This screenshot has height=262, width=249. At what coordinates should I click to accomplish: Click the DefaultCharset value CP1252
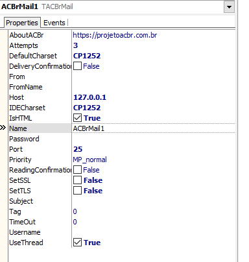87,56
